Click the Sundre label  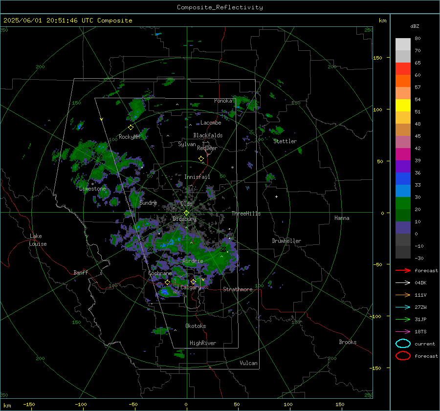point(148,203)
